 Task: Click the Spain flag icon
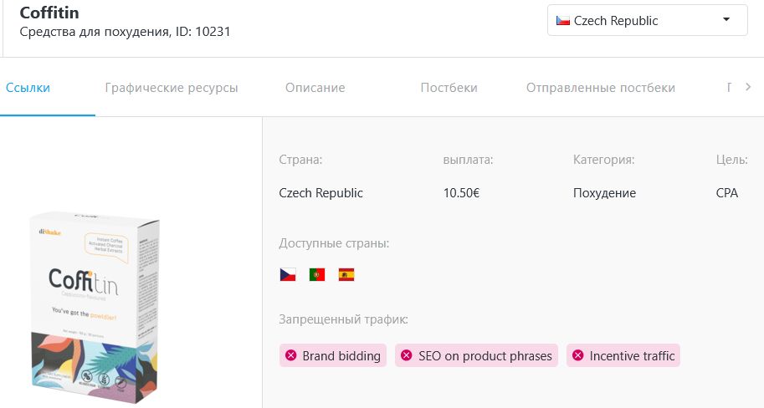click(346, 274)
